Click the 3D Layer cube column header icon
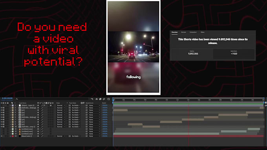 point(53,103)
